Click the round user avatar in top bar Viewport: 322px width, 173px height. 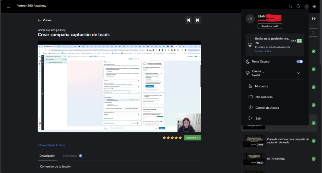pos(307,7)
